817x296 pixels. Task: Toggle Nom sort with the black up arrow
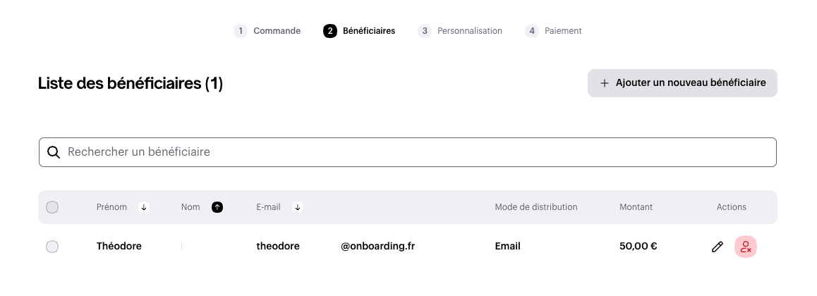217,207
